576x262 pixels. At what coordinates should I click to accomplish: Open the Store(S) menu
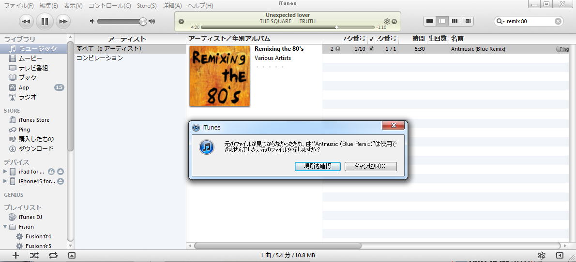147,6
